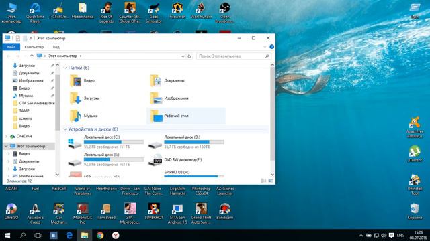Refresh the Explorer address bar location
The height and width of the screenshot is (241, 430).
point(189,56)
